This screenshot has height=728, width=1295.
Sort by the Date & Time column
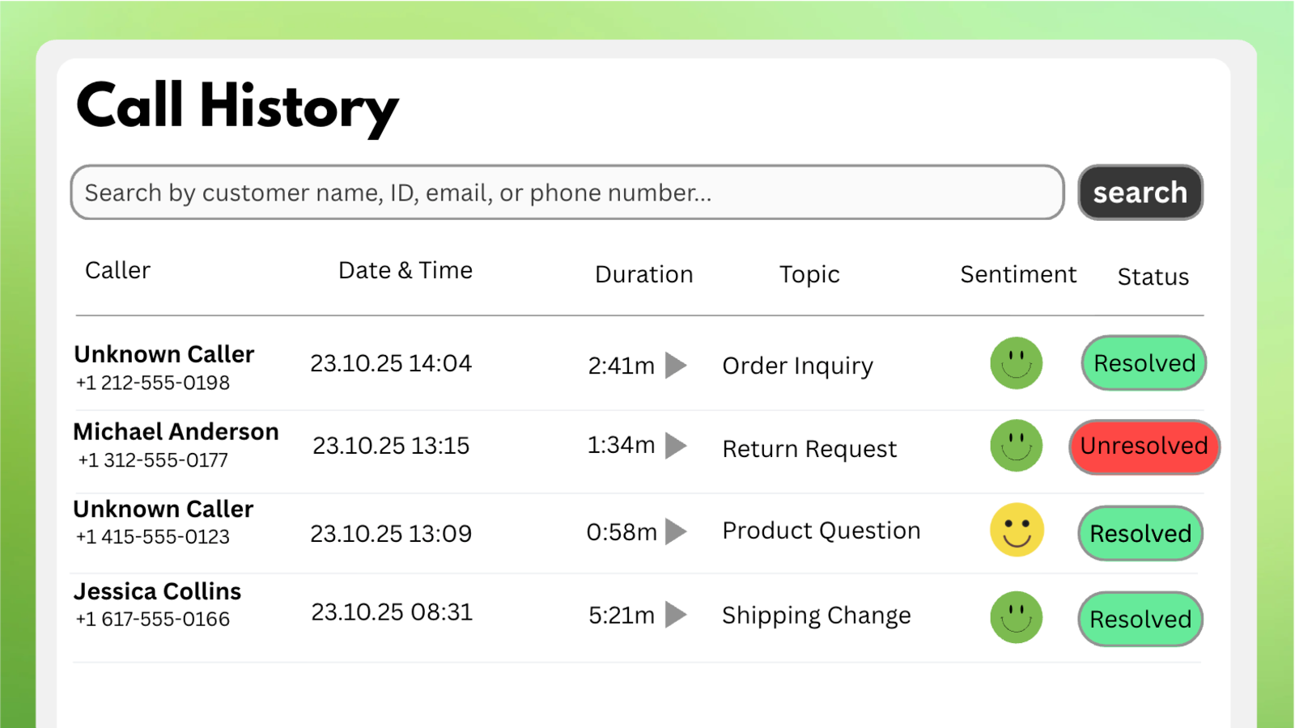pyautogui.click(x=405, y=270)
